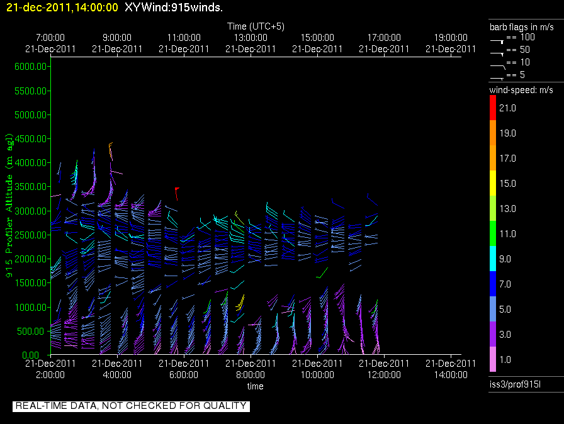Click the cyan 9.0 m/s legend color
564x424 pixels.
(493, 259)
